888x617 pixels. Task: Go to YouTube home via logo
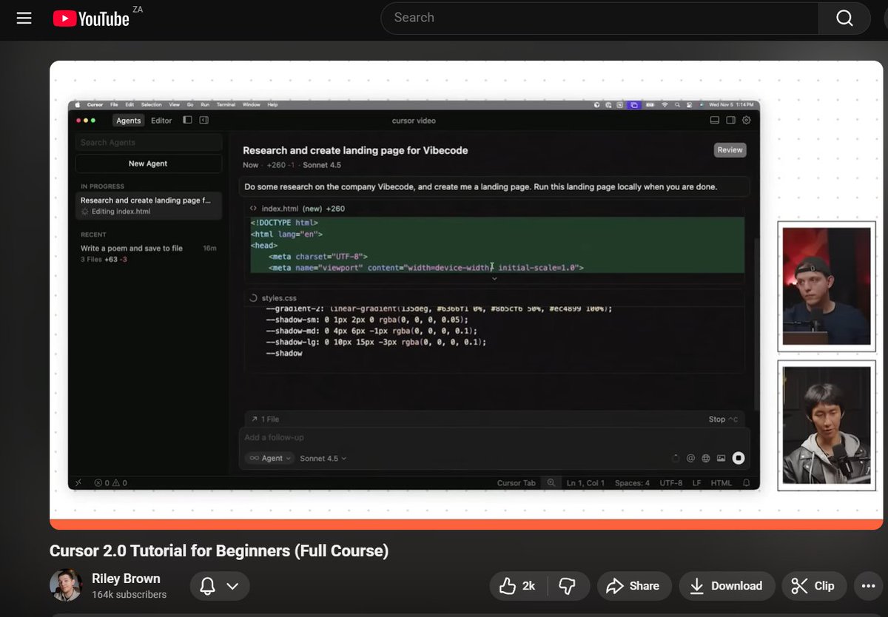[x=92, y=18]
